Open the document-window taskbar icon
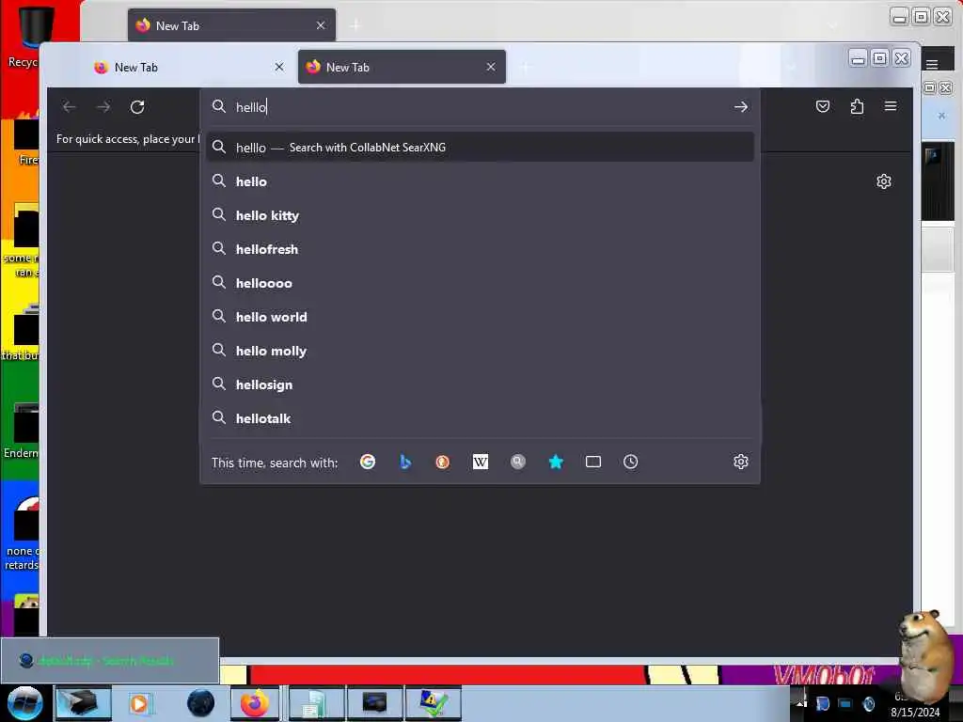Screen dimensions: 963x722 pos(316,703)
